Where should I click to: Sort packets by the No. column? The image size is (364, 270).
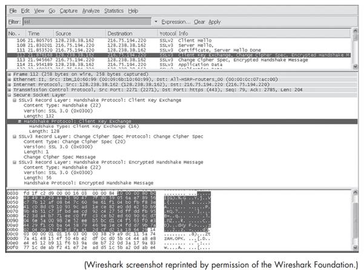pos(16,33)
